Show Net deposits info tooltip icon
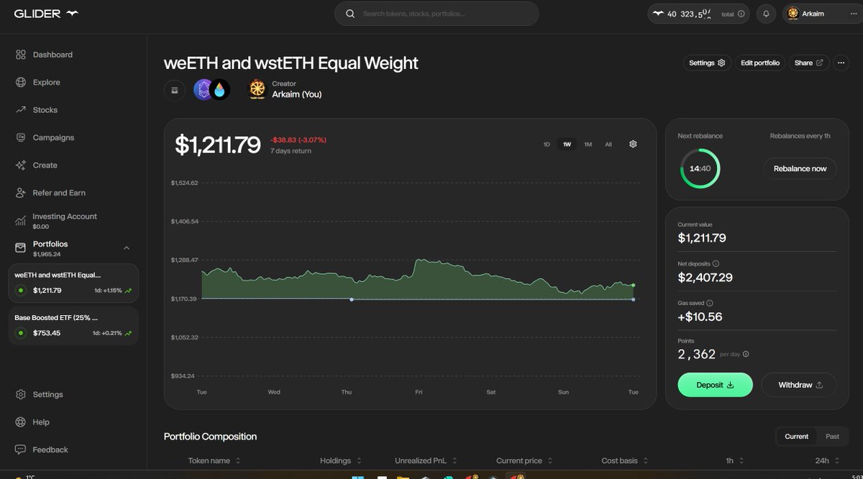Screen dimensions: 863x479 click(x=716, y=264)
